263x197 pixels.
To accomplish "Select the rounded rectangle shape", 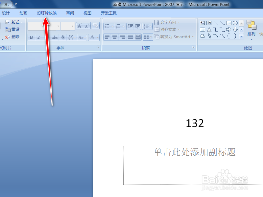I will pos(203,30).
